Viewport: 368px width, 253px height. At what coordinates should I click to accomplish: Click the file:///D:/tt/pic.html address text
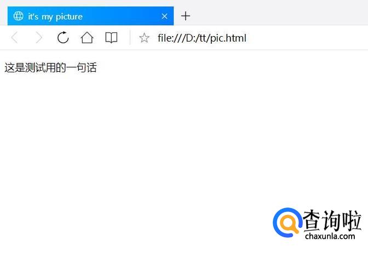point(202,38)
